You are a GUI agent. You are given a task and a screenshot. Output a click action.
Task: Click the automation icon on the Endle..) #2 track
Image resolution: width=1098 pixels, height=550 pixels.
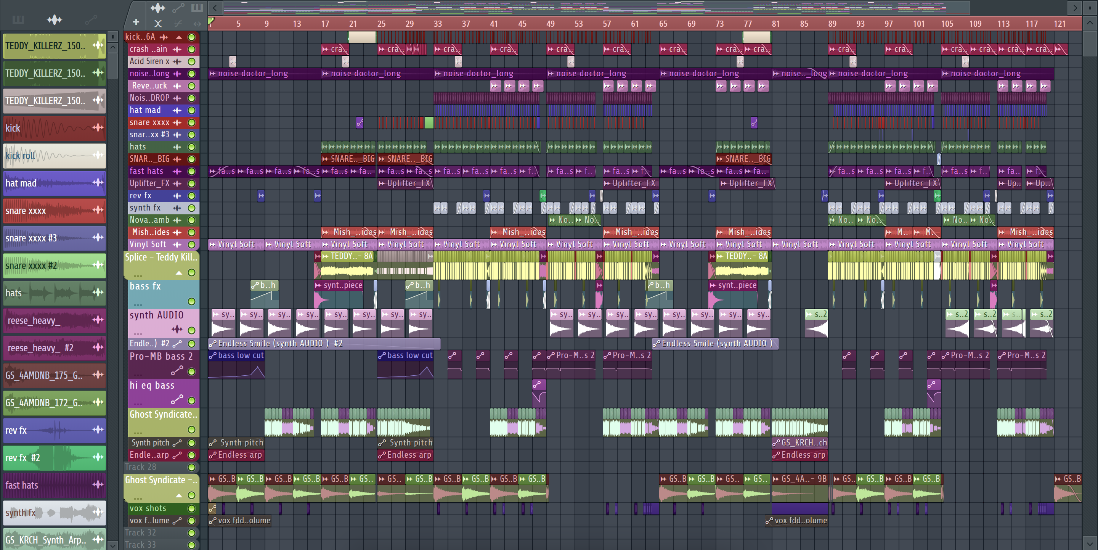coord(177,344)
